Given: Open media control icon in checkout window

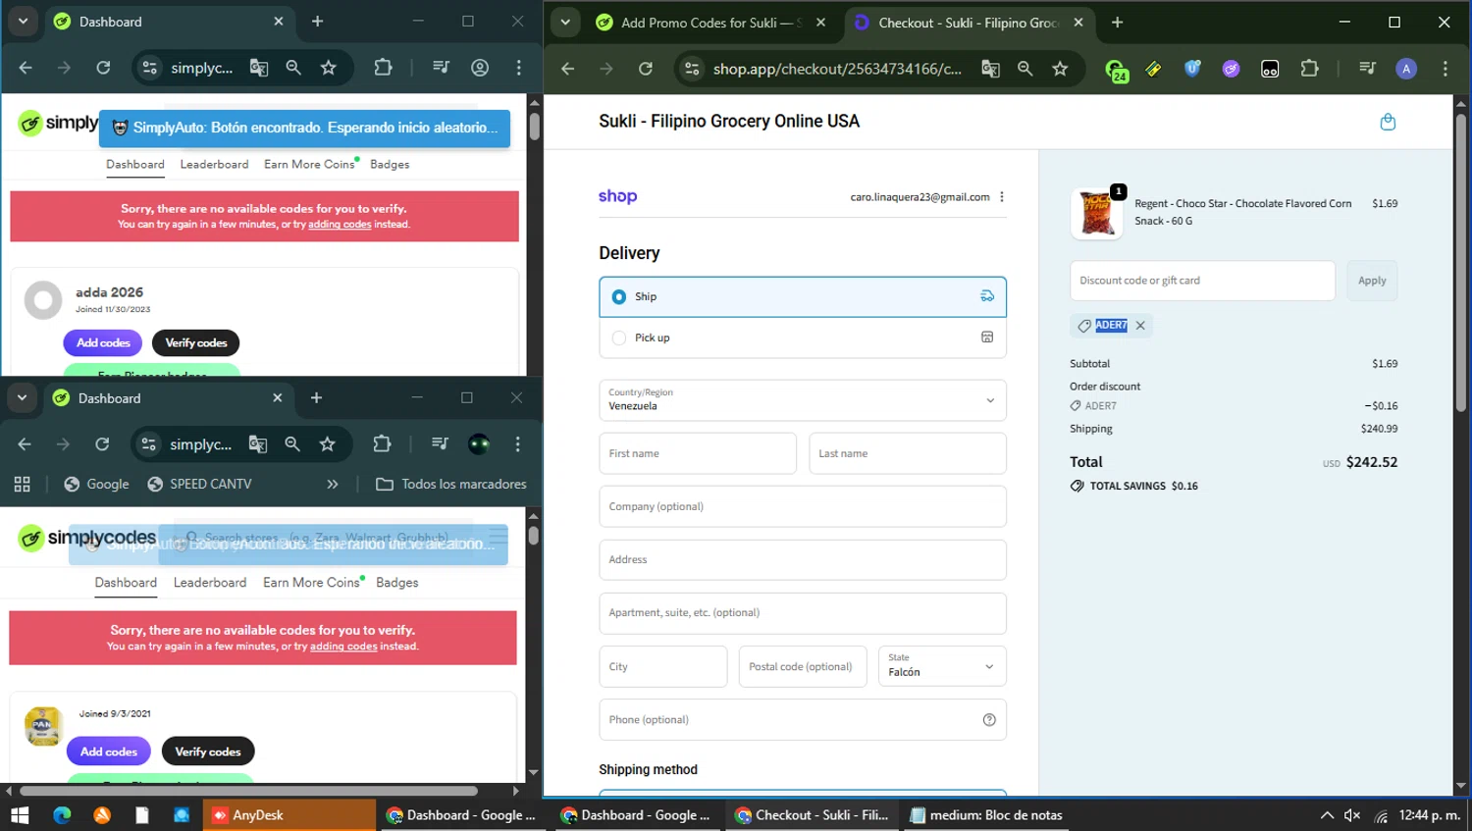Looking at the screenshot, I should tap(1367, 69).
